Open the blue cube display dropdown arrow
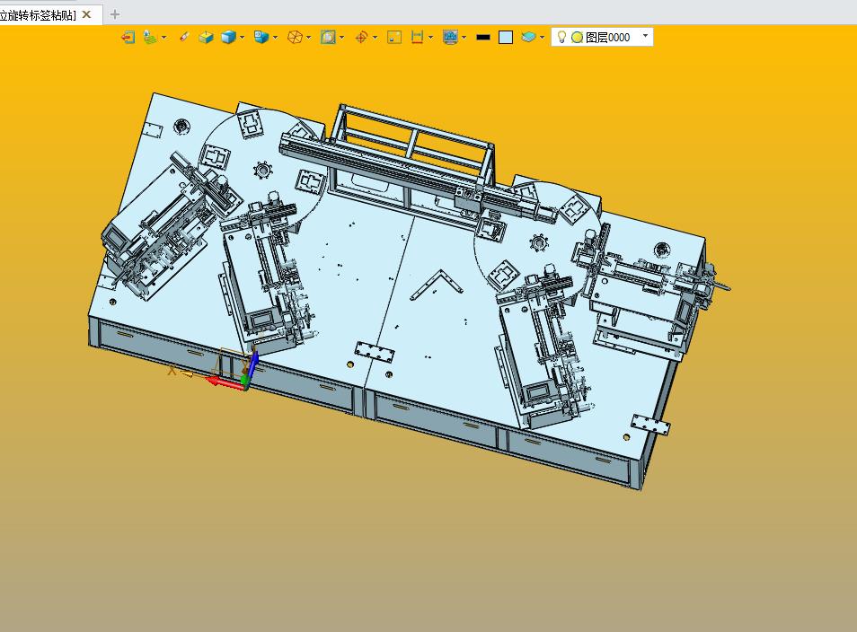 click(x=243, y=37)
